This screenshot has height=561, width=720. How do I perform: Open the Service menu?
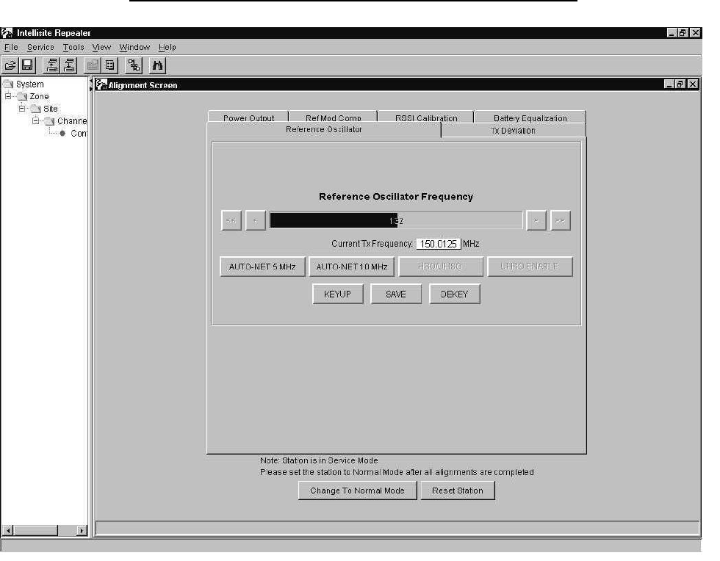pyautogui.click(x=40, y=47)
